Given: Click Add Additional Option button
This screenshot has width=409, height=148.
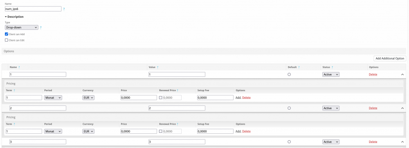Looking at the screenshot, I should [390, 58].
